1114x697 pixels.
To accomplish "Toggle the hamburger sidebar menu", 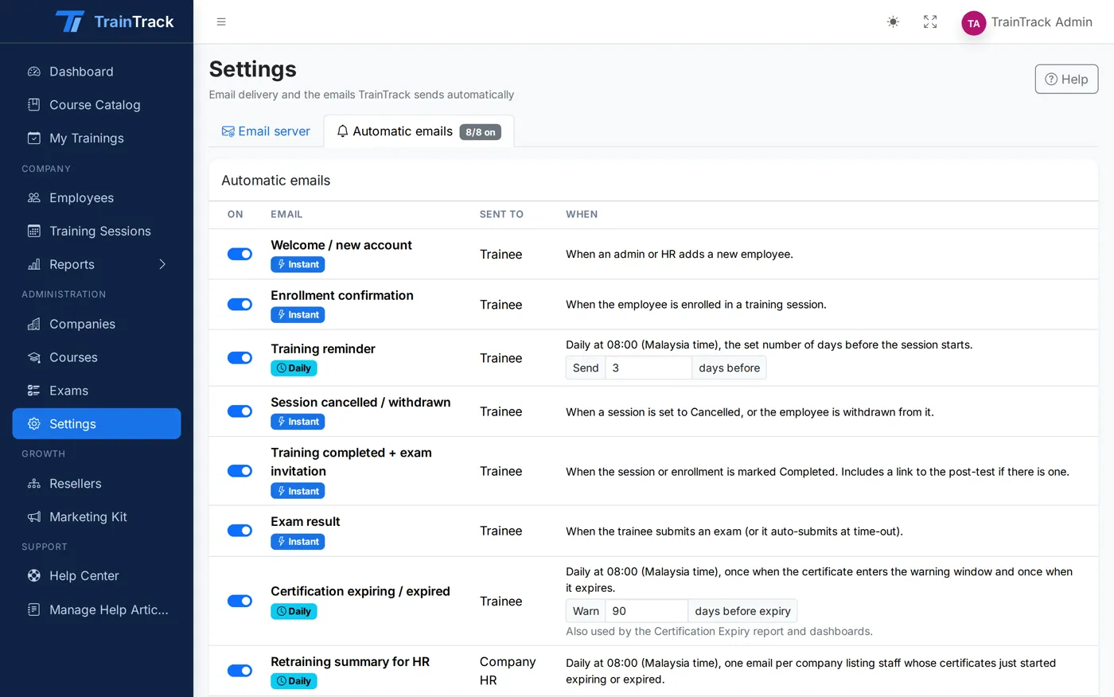I will coord(221,21).
